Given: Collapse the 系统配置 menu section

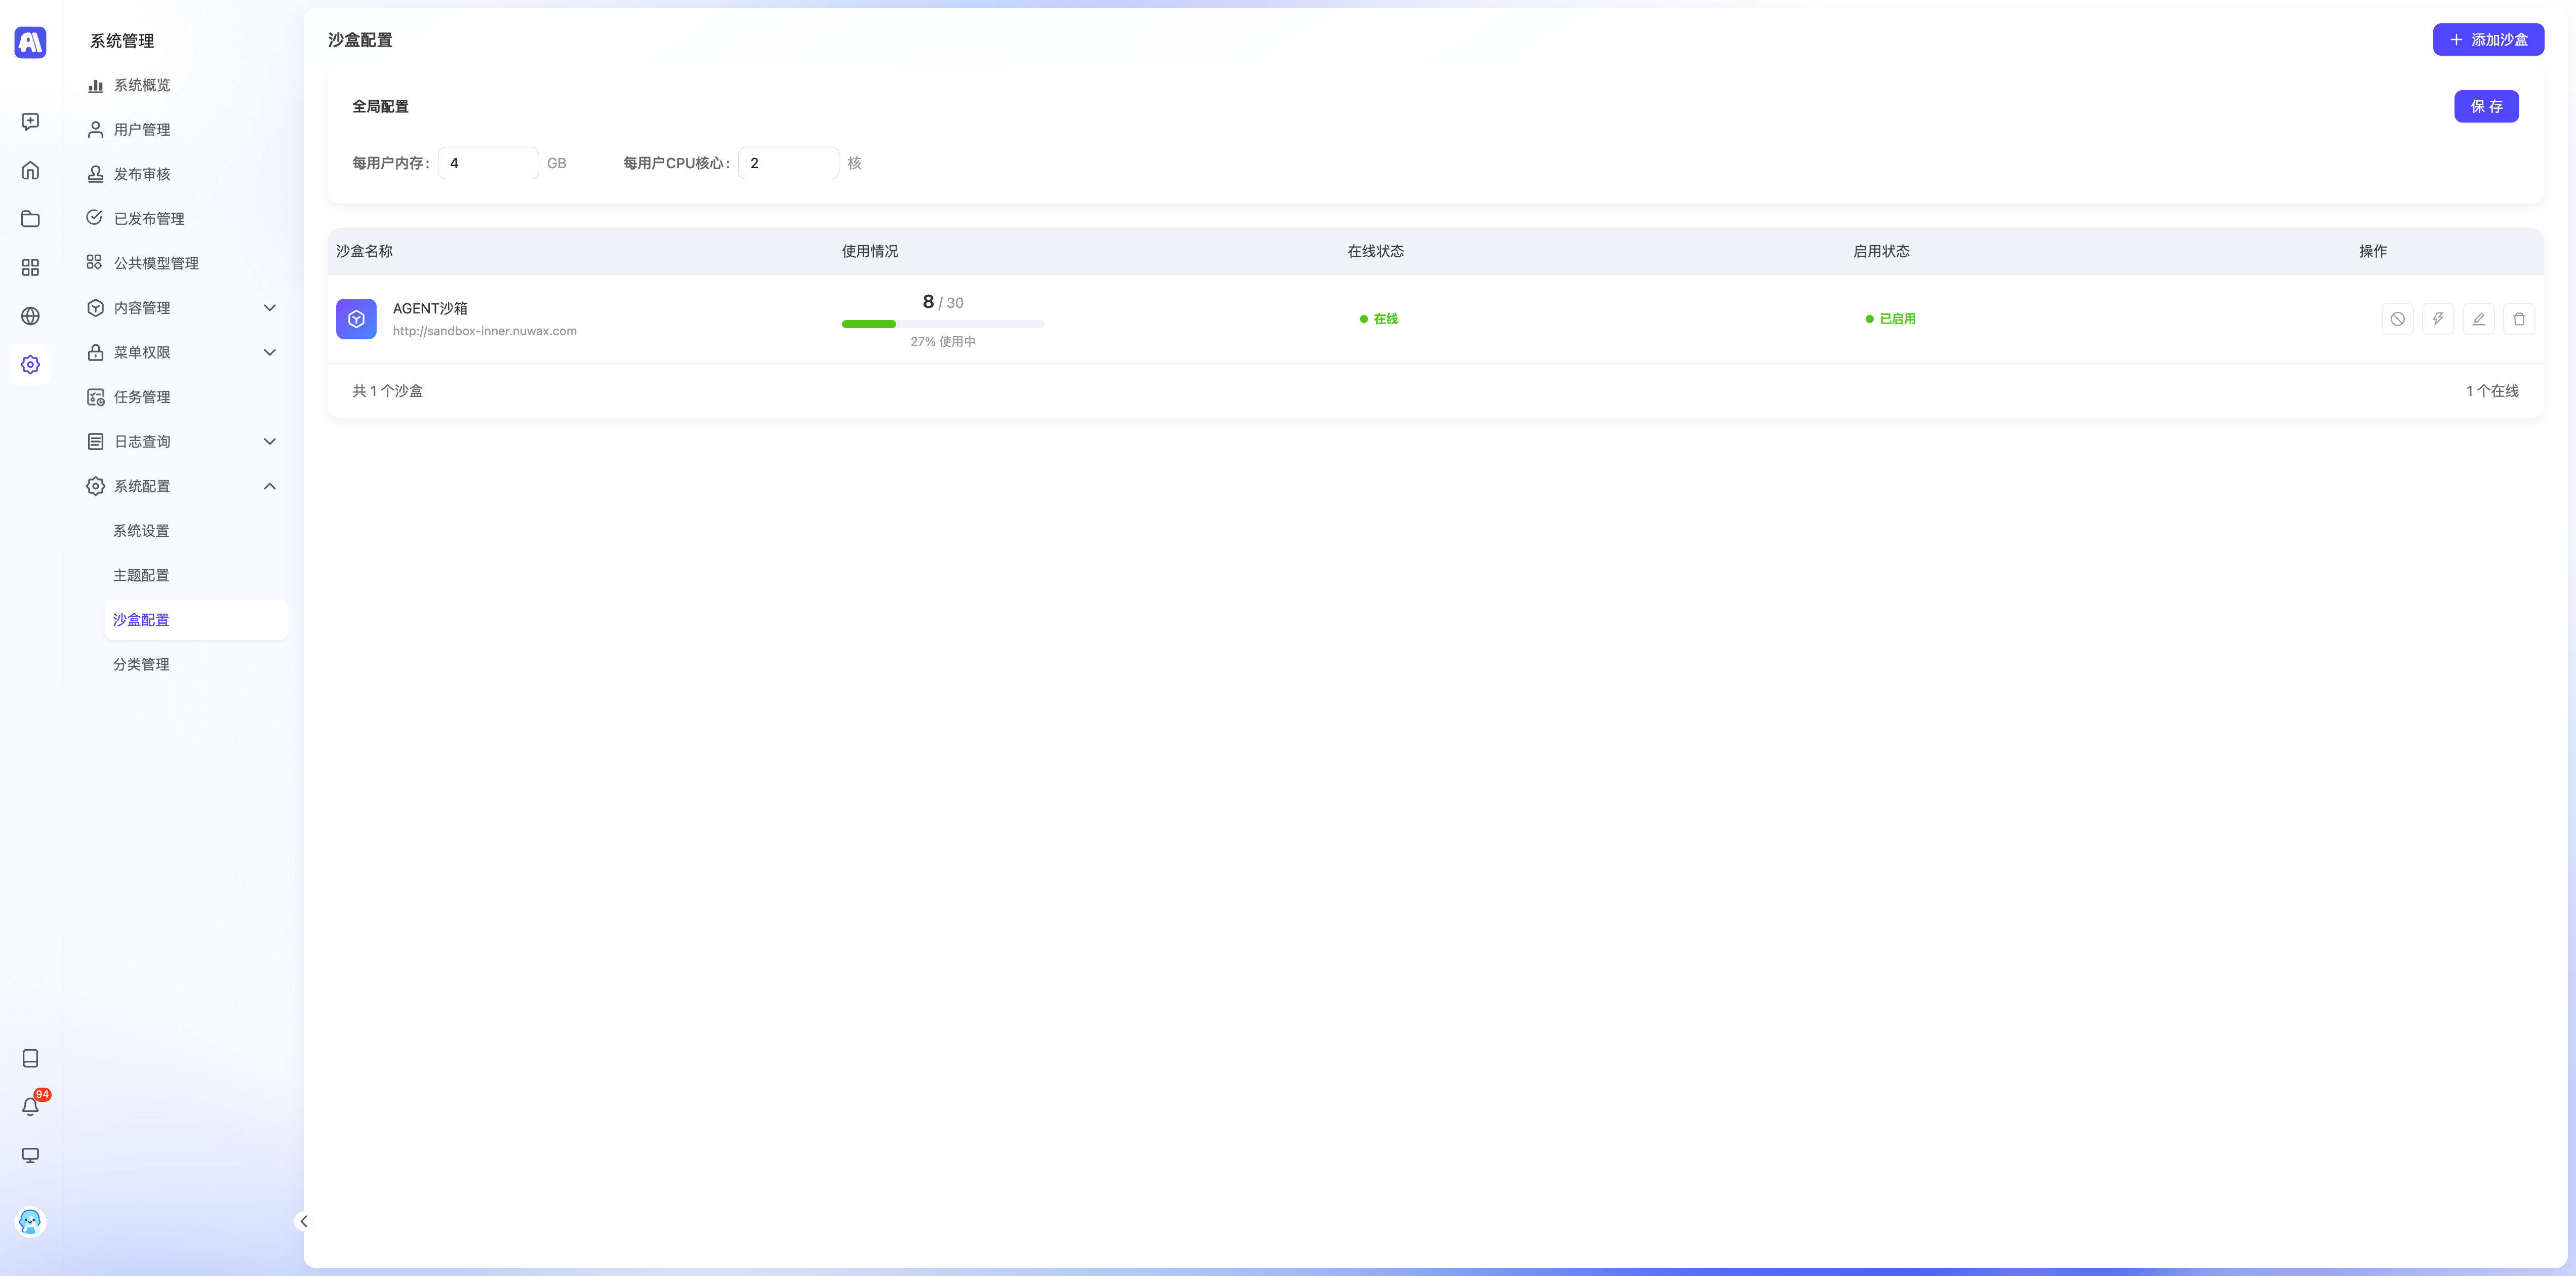Looking at the screenshot, I should pos(180,486).
